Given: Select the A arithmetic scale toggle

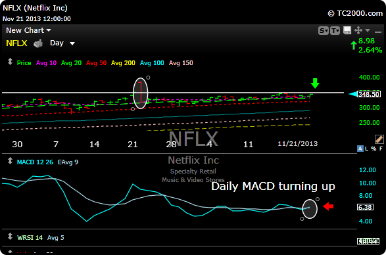Looking at the screenshot, I should (360, 149).
